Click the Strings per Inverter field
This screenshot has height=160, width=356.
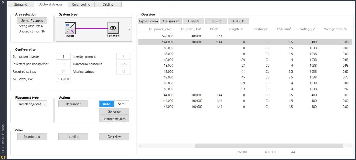click(x=63, y=56)
